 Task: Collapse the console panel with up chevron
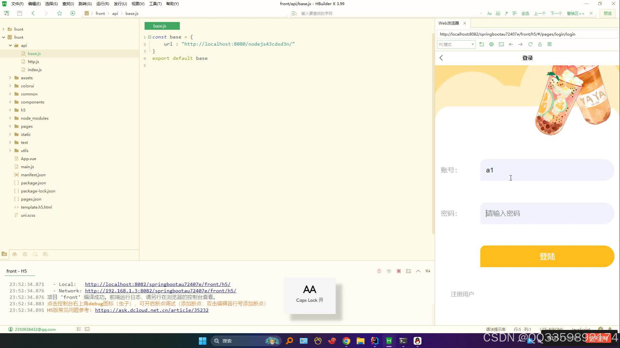click(418, 271)
